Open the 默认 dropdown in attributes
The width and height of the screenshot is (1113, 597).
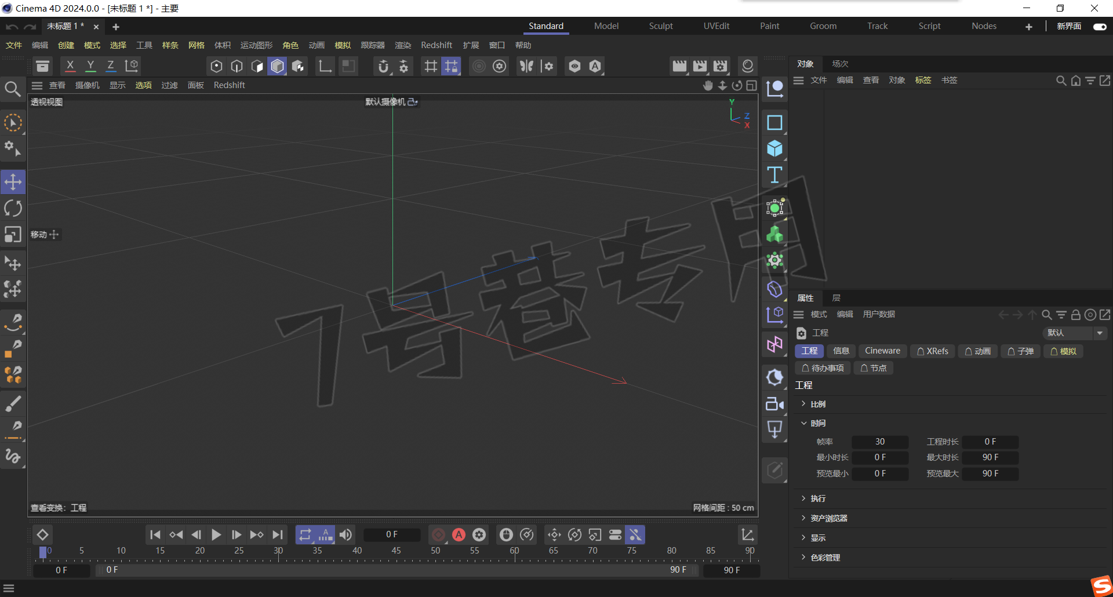coord(1075,333)
